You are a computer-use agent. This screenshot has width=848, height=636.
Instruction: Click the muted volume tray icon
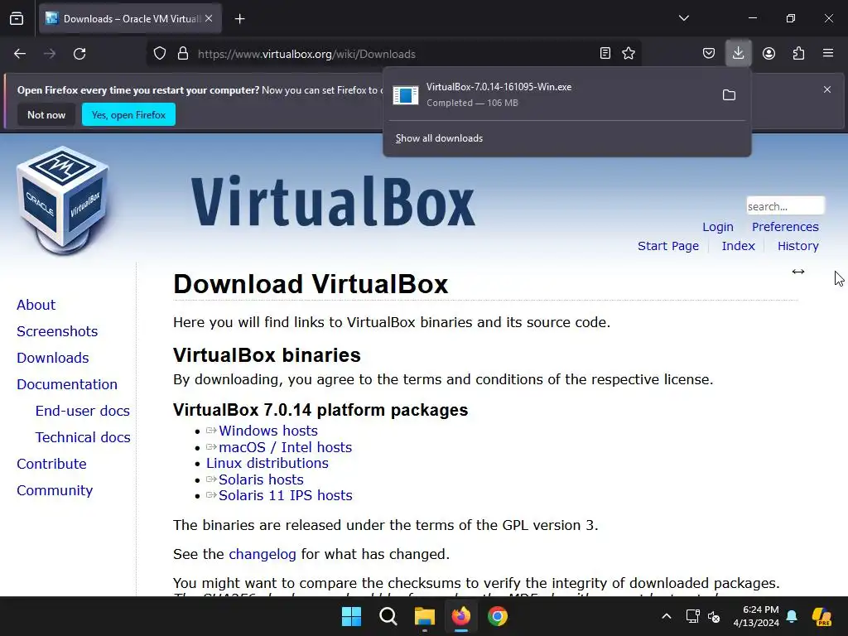coord(714,616)
